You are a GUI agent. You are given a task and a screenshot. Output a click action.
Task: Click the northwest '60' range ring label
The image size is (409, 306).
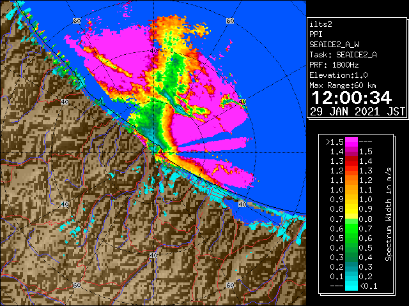point(77,21)
